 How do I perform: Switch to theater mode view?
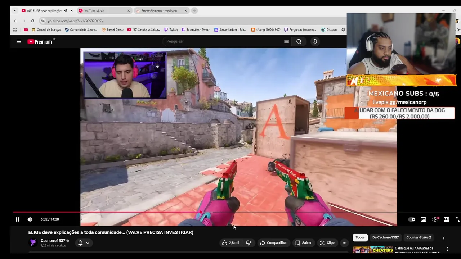click(446, 219)
